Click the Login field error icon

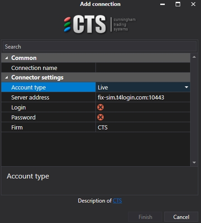pos(100,107)
